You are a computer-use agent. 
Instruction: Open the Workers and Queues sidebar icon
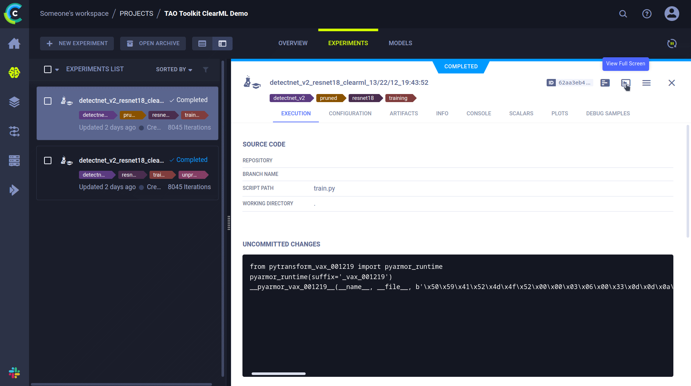click(14, 160)
